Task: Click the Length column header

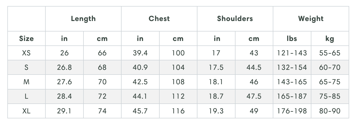Action: [83, 19]
